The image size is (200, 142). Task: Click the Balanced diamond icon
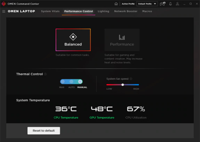[73, 37]
